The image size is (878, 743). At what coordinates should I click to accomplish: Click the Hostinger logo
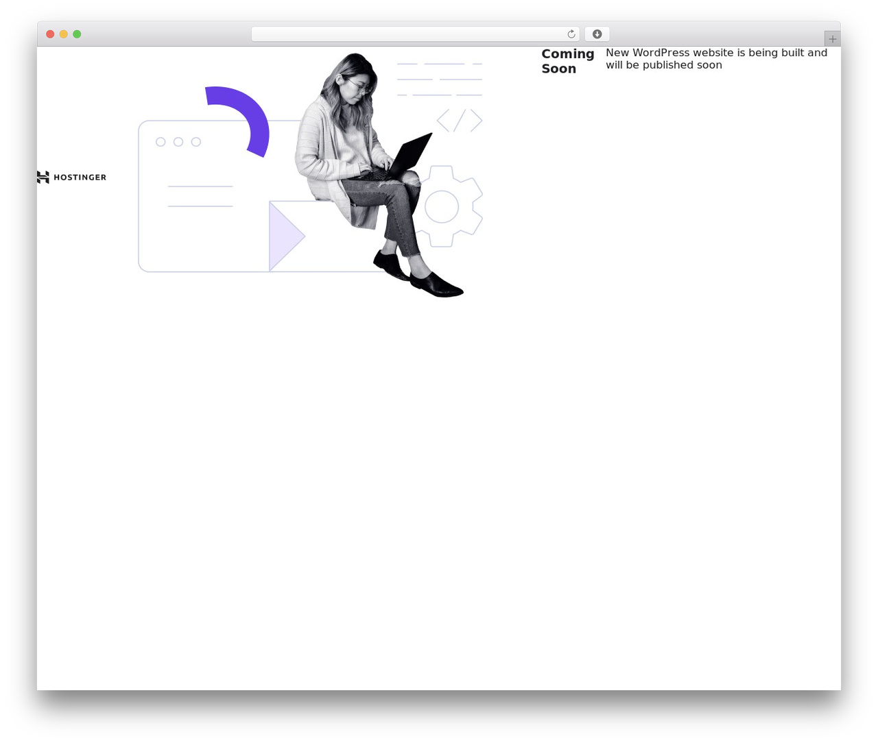[x=71, y=178]
